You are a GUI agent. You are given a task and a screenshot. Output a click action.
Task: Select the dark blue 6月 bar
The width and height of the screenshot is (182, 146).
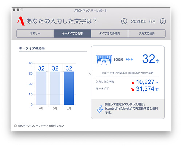(69, 88)
